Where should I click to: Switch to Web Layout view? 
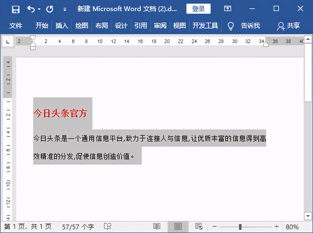click(199, 226)
